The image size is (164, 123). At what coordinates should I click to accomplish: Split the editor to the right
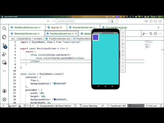pos(156,34)
